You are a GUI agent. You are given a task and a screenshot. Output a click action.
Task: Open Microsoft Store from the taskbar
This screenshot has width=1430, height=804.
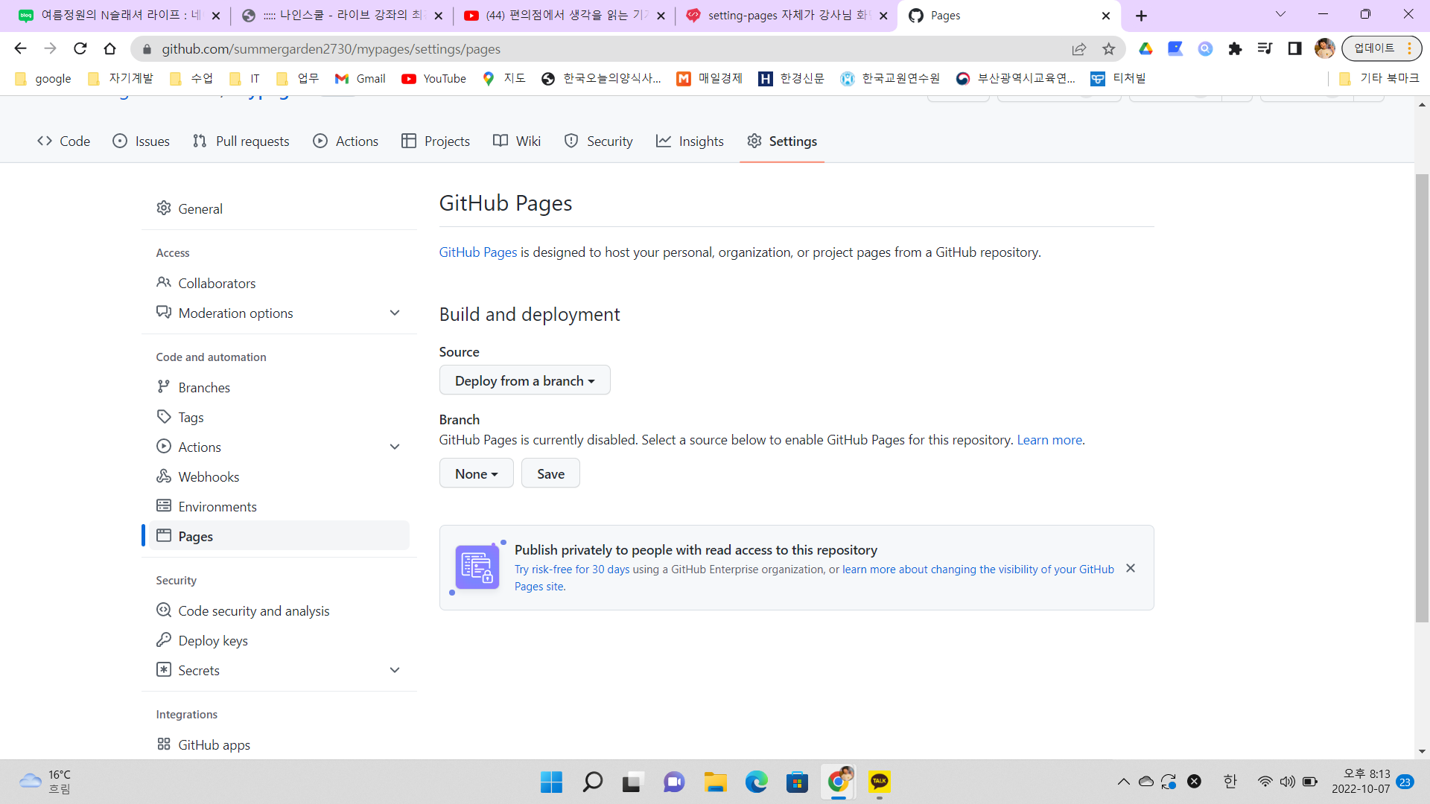click(797, 782)
